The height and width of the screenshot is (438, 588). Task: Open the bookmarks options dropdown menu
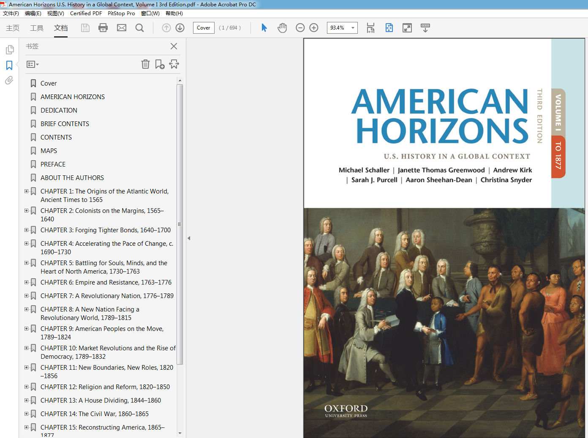click(x=33, y=64)
